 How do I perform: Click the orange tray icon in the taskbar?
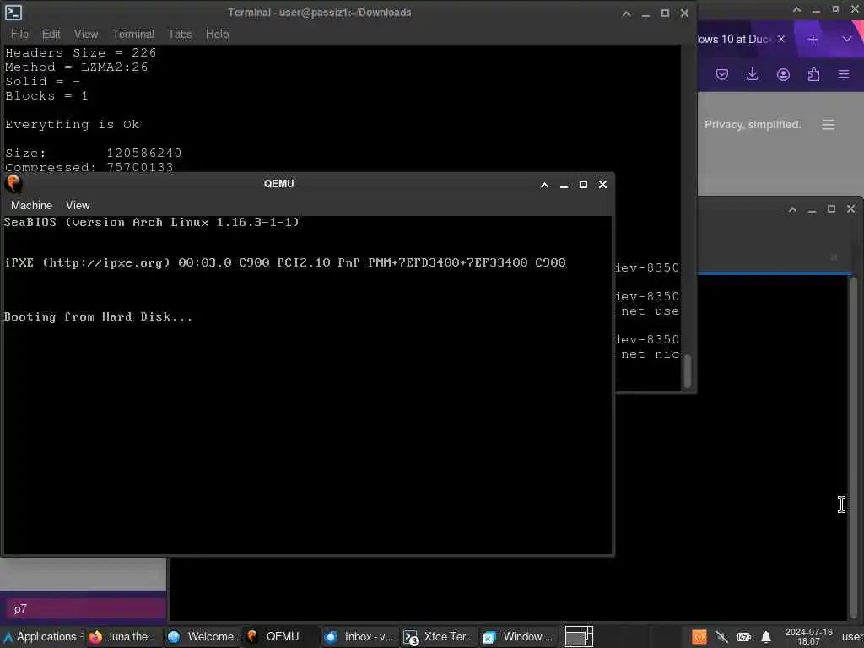tap(699, 638)
